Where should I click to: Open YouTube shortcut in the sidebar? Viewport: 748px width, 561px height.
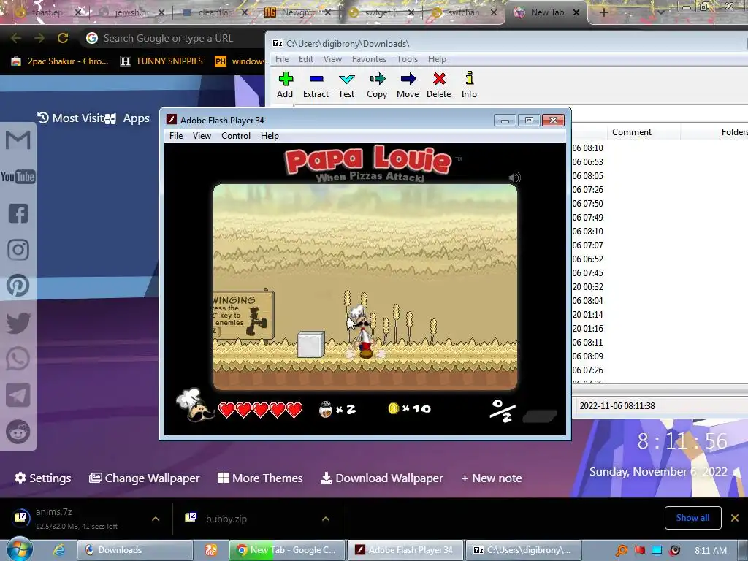(x=18, y=177)
